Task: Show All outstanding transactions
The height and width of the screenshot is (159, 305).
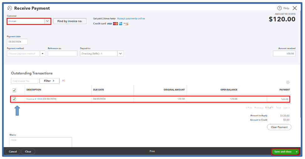Action: coord(64,81)
